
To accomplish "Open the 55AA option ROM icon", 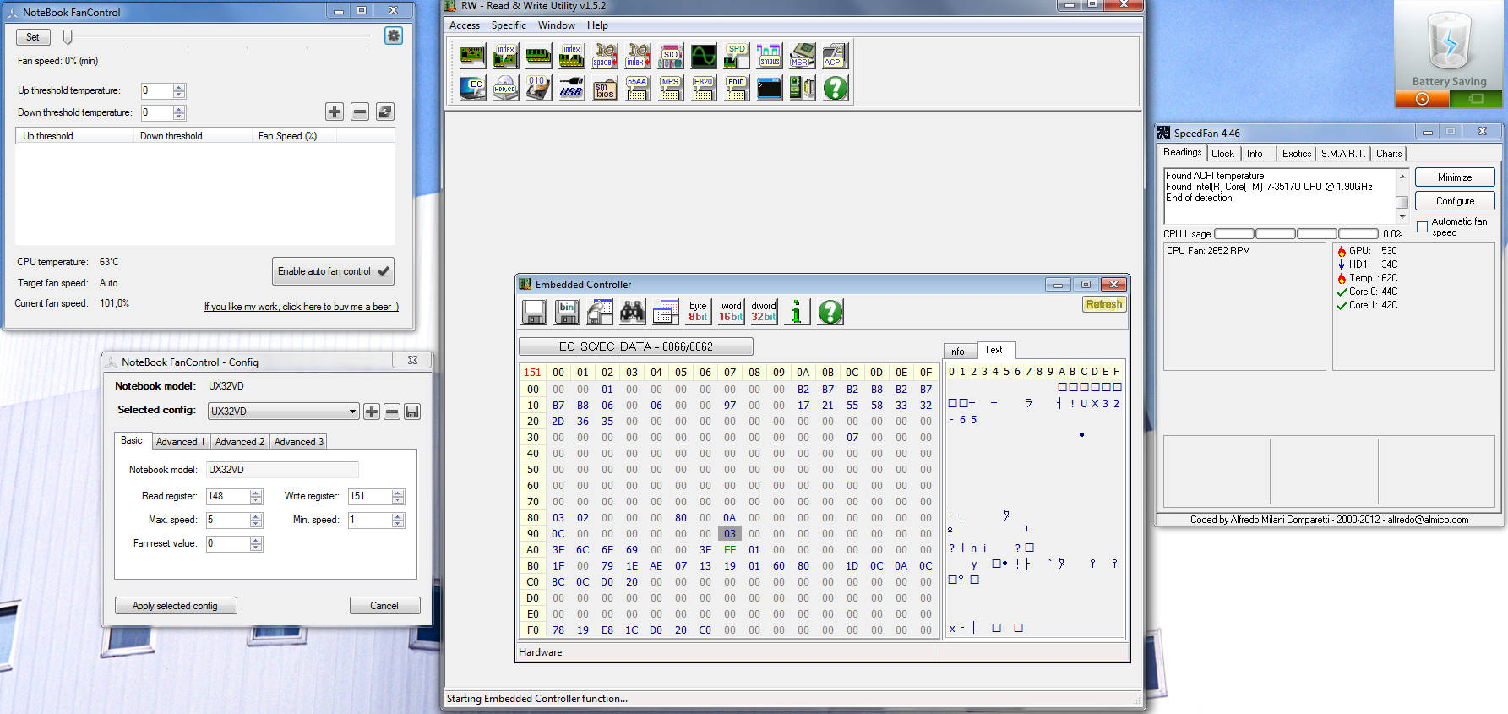I will coord(637,88).
